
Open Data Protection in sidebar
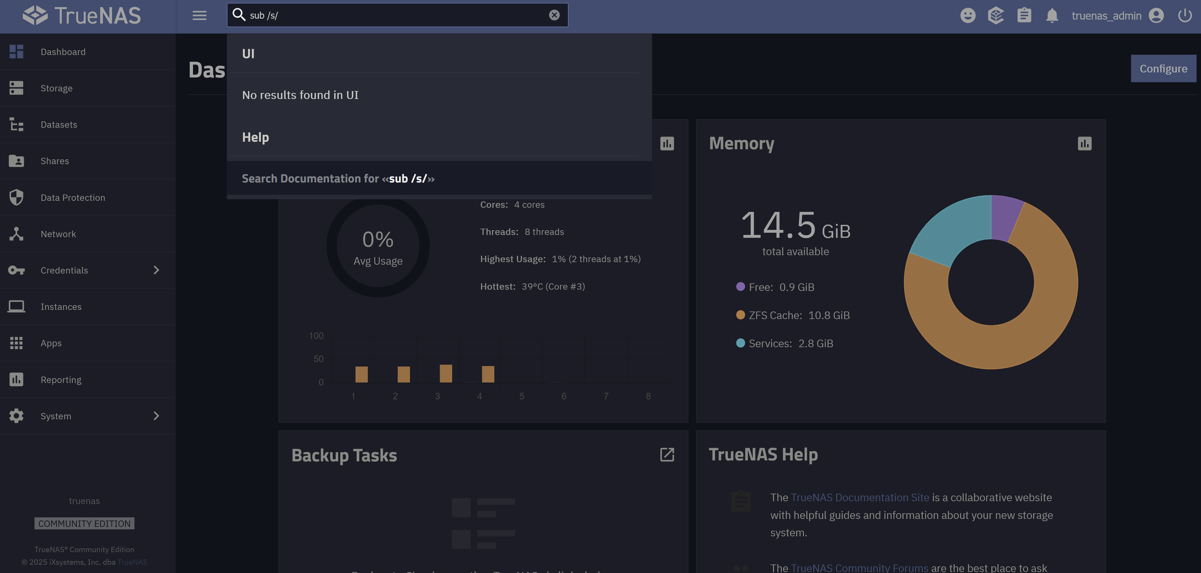coord(73,198)
